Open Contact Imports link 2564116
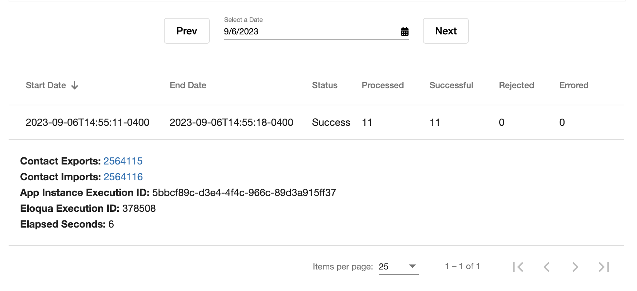The width and height of the screenshot is (637, 291). coord(123,177)
